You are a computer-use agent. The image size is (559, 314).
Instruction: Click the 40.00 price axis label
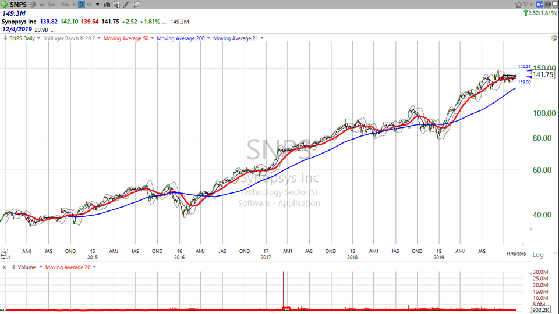click(x=542, y=215)
